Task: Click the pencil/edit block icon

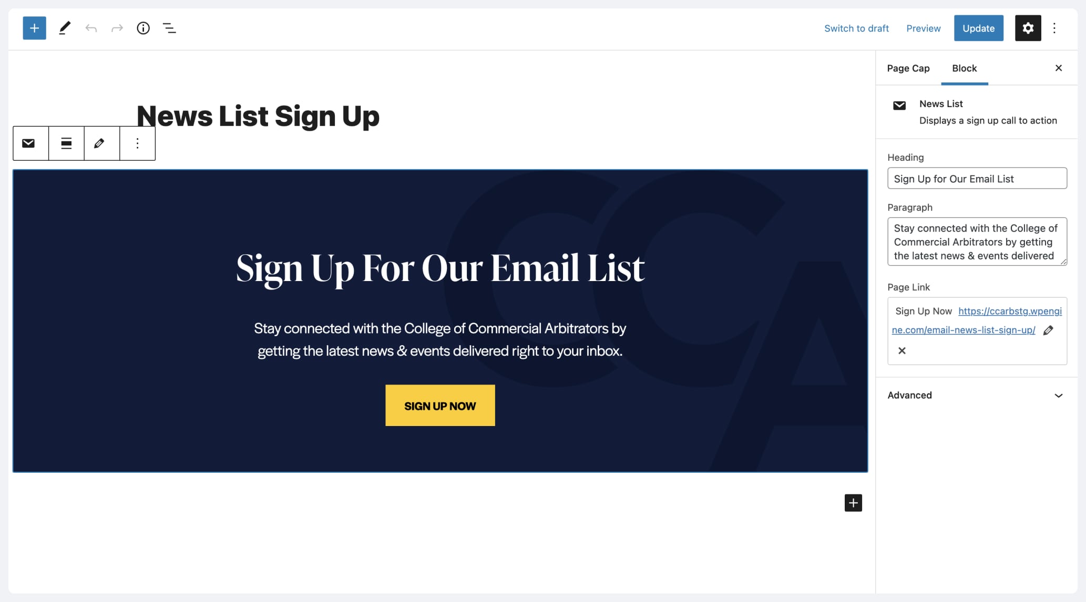Action: tap(101, 142)
